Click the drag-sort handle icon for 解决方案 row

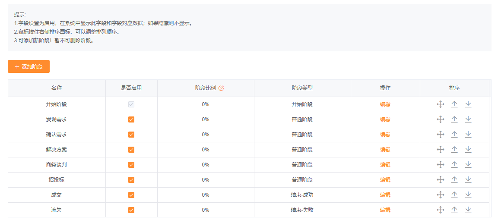pos(440,149)
